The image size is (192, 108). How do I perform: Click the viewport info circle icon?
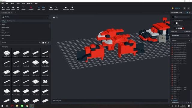click(57, 17)
